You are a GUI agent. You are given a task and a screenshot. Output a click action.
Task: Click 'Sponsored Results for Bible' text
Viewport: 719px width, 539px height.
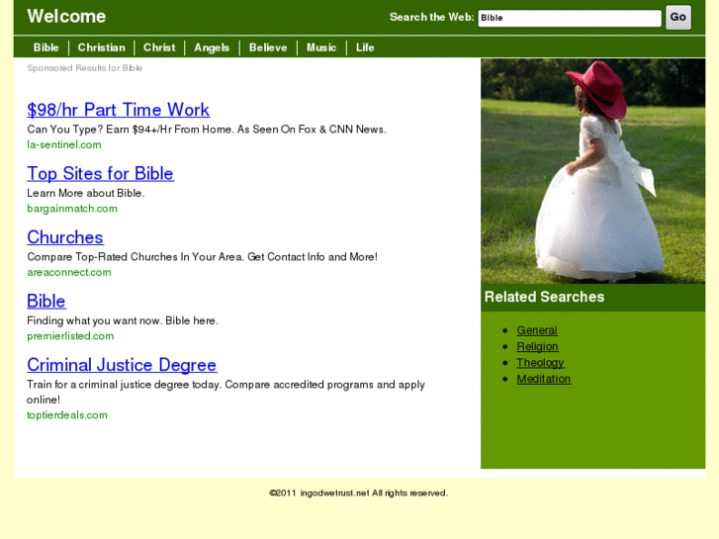point(84,68)
